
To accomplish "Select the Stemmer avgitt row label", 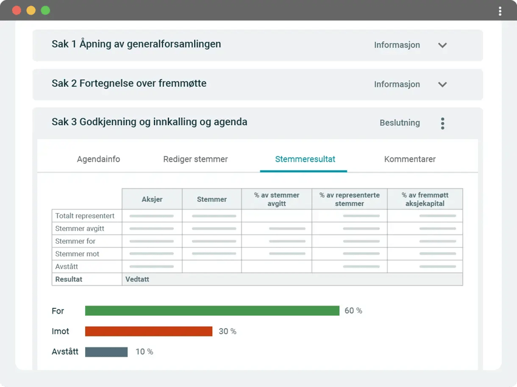I will [x=80, y=228].
